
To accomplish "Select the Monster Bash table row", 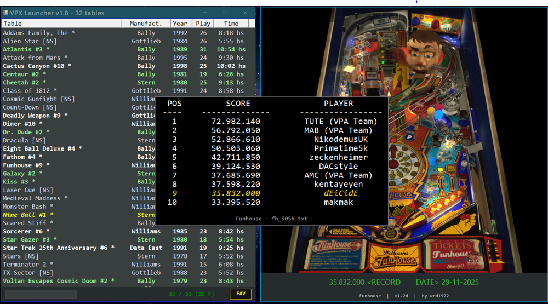I will (78, 207).
